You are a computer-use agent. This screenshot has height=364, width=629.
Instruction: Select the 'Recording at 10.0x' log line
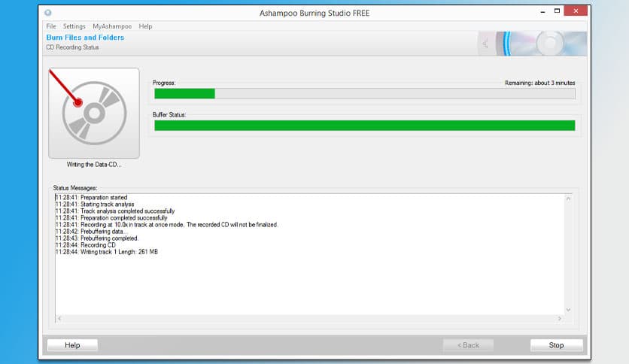tap(167, 225)
